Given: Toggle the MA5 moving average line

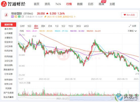Looking at the screenshot, I should tap(32, 31).
